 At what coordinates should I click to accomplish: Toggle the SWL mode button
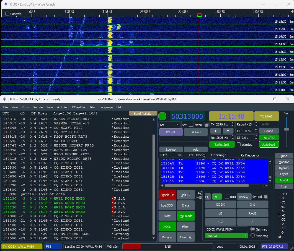click(x=185, y=216)
